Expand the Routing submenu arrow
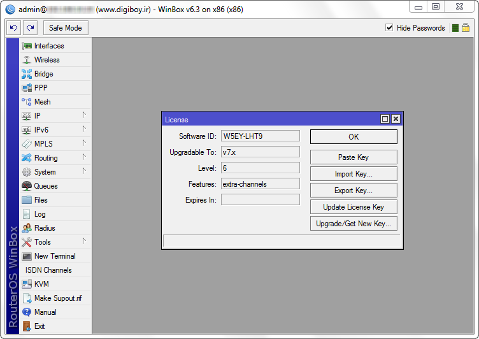The width and height of the screenshot is (479, 339). point(84,157)
